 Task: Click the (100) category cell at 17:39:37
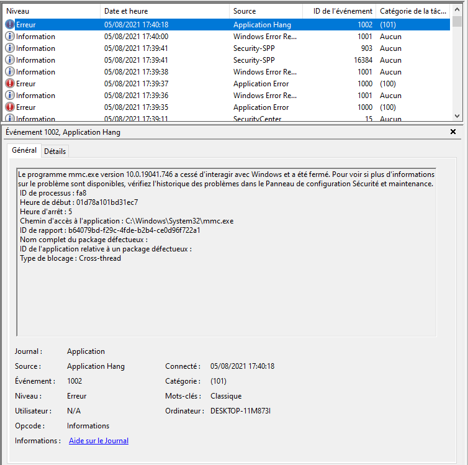pyautogui.click(x=388, y=84)
